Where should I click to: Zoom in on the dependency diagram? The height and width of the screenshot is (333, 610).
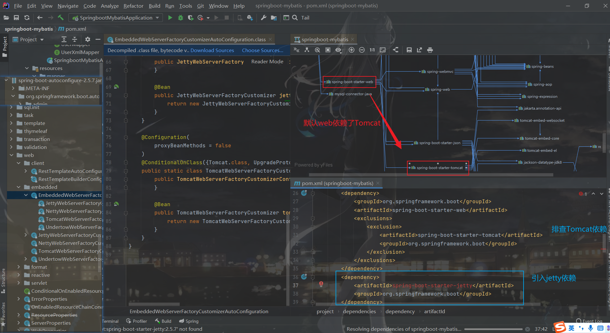[352, 50]
